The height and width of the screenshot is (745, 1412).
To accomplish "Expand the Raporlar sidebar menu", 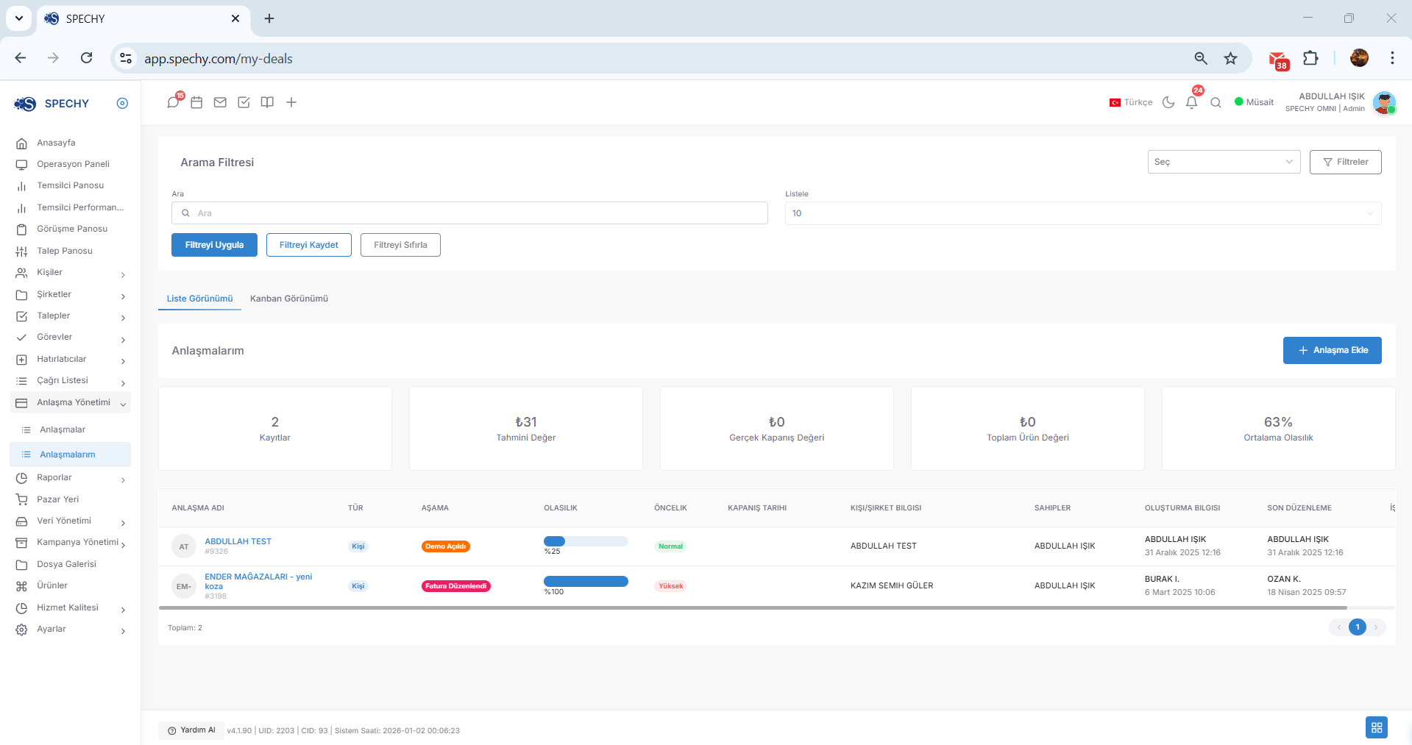I will point(70,477).
